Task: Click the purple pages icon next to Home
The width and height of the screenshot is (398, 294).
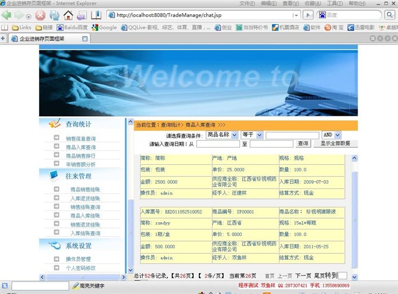Action: (82, 15)
